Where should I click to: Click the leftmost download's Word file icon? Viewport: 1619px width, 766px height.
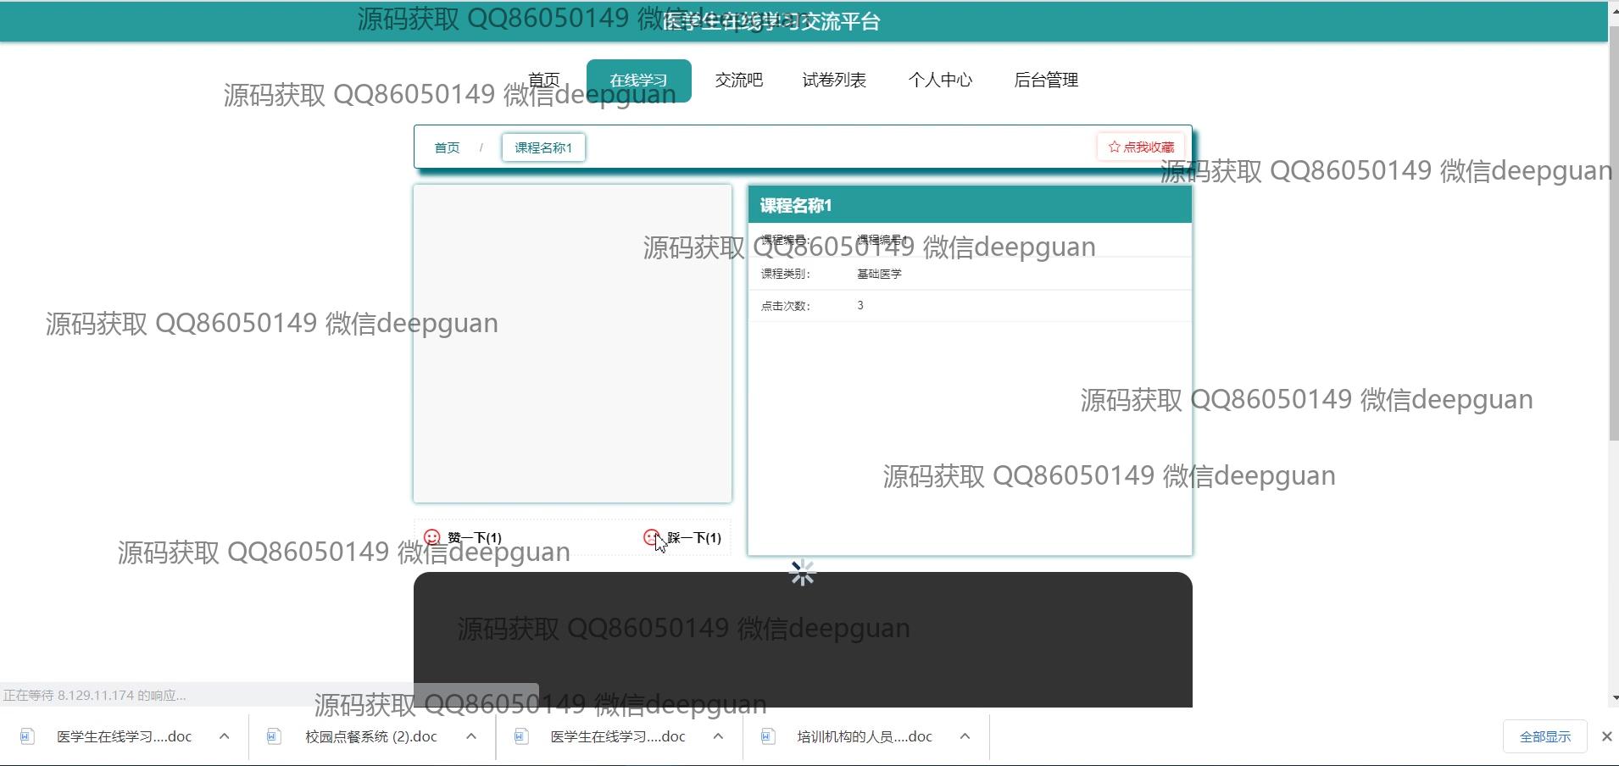coord(27,736)
